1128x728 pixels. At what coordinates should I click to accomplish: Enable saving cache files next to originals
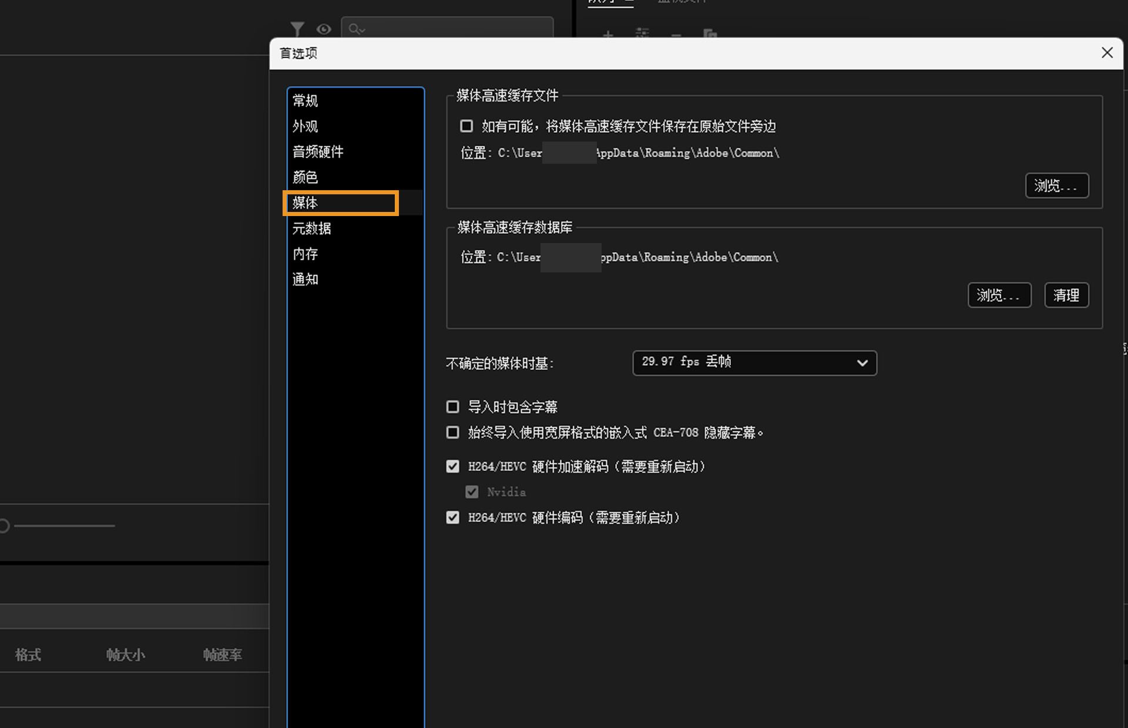[466, 126]
